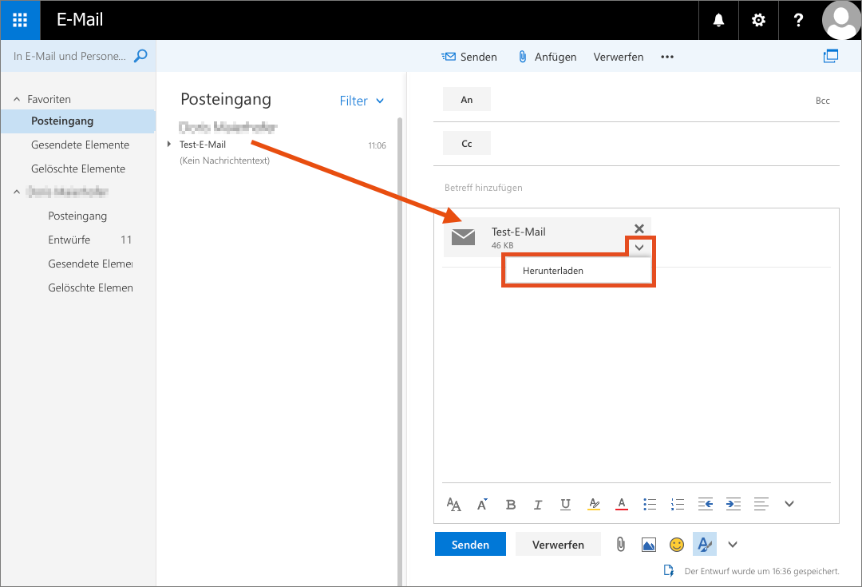Open the settings gear
This screenshot has height=587, width=862.
(x=758, y=20)
